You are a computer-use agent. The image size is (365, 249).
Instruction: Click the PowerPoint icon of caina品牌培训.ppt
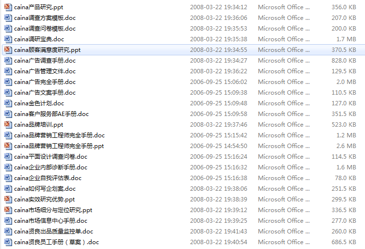(8, 124)
